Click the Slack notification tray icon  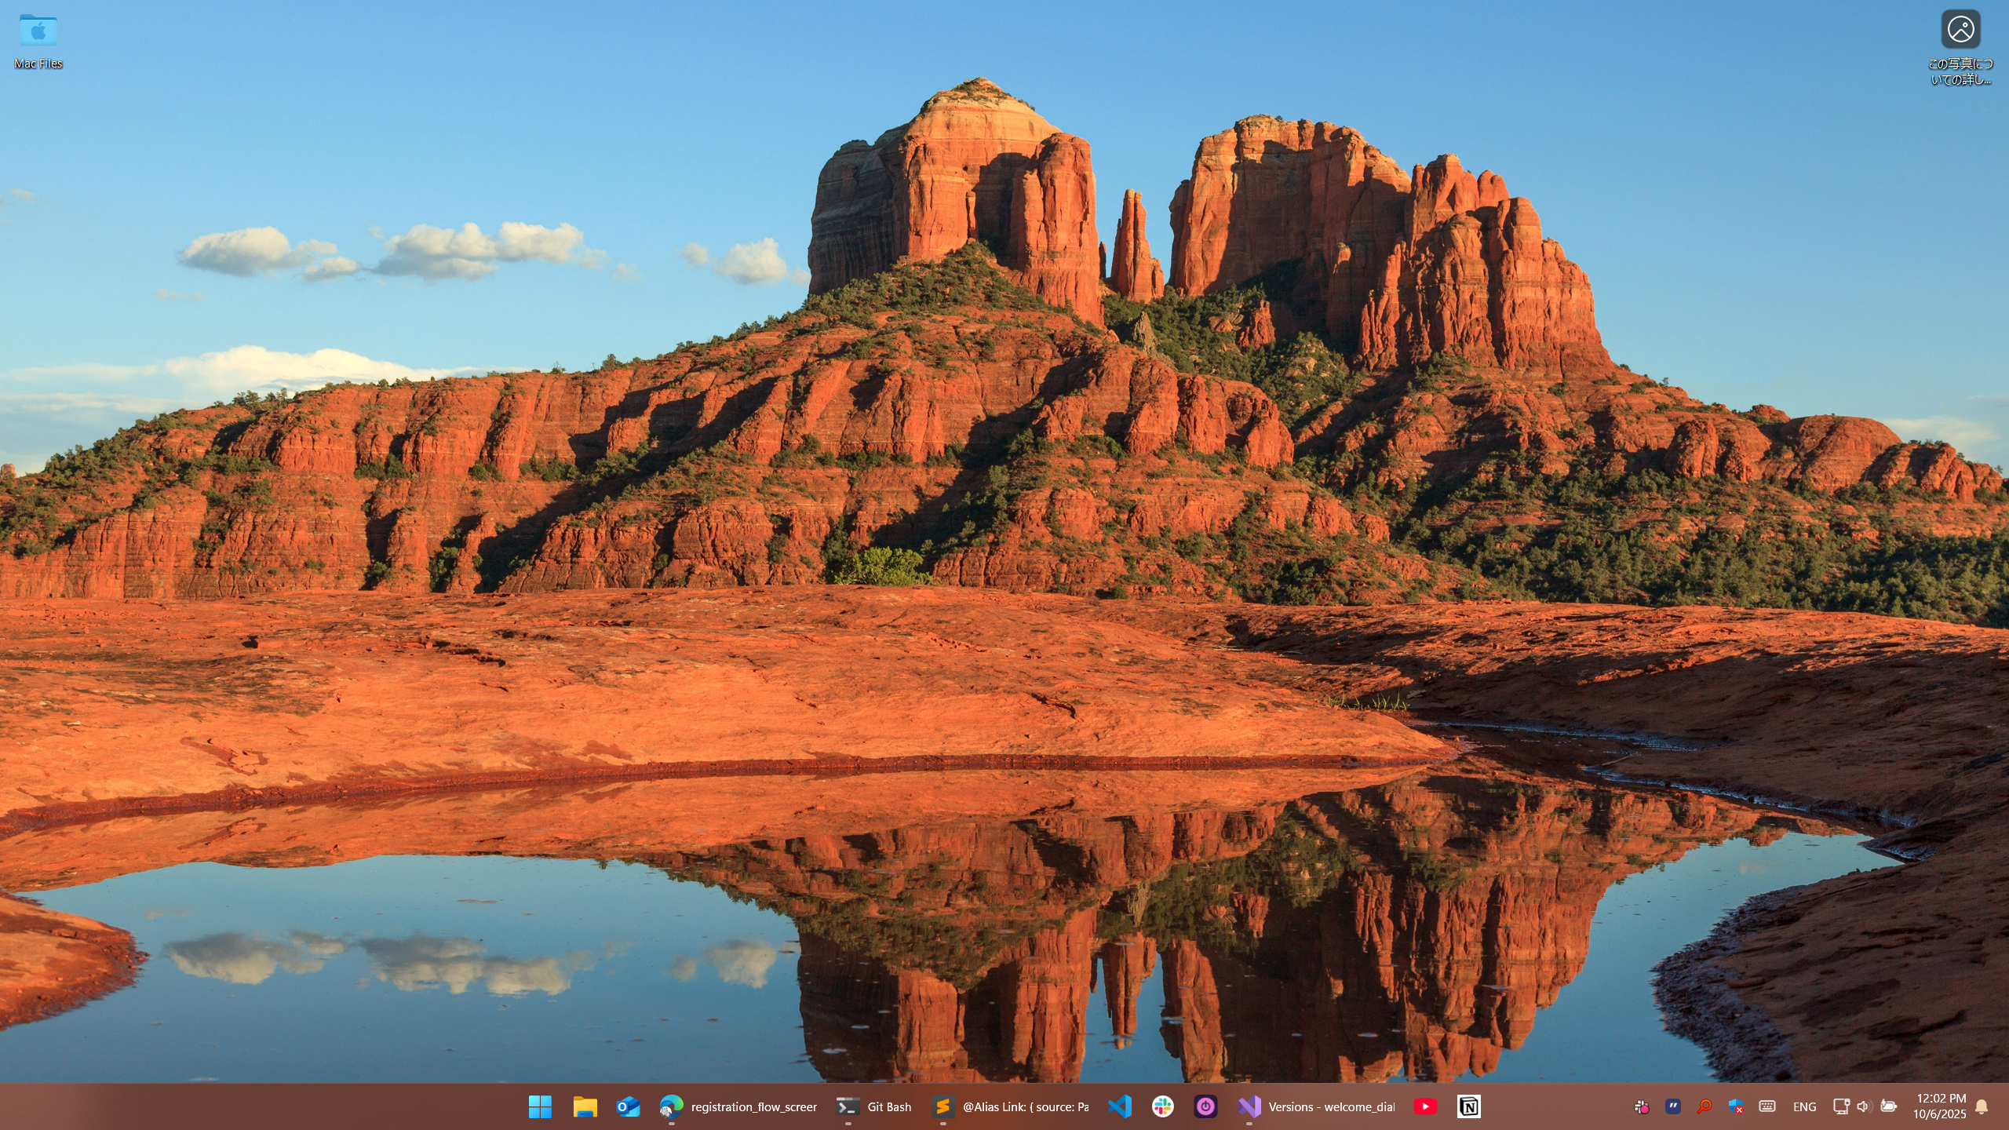pyautogui.click(x=1642, y=1106)
